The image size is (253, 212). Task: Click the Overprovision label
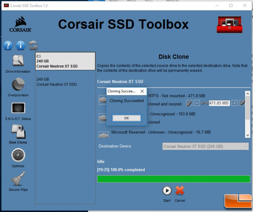[18, 95]
